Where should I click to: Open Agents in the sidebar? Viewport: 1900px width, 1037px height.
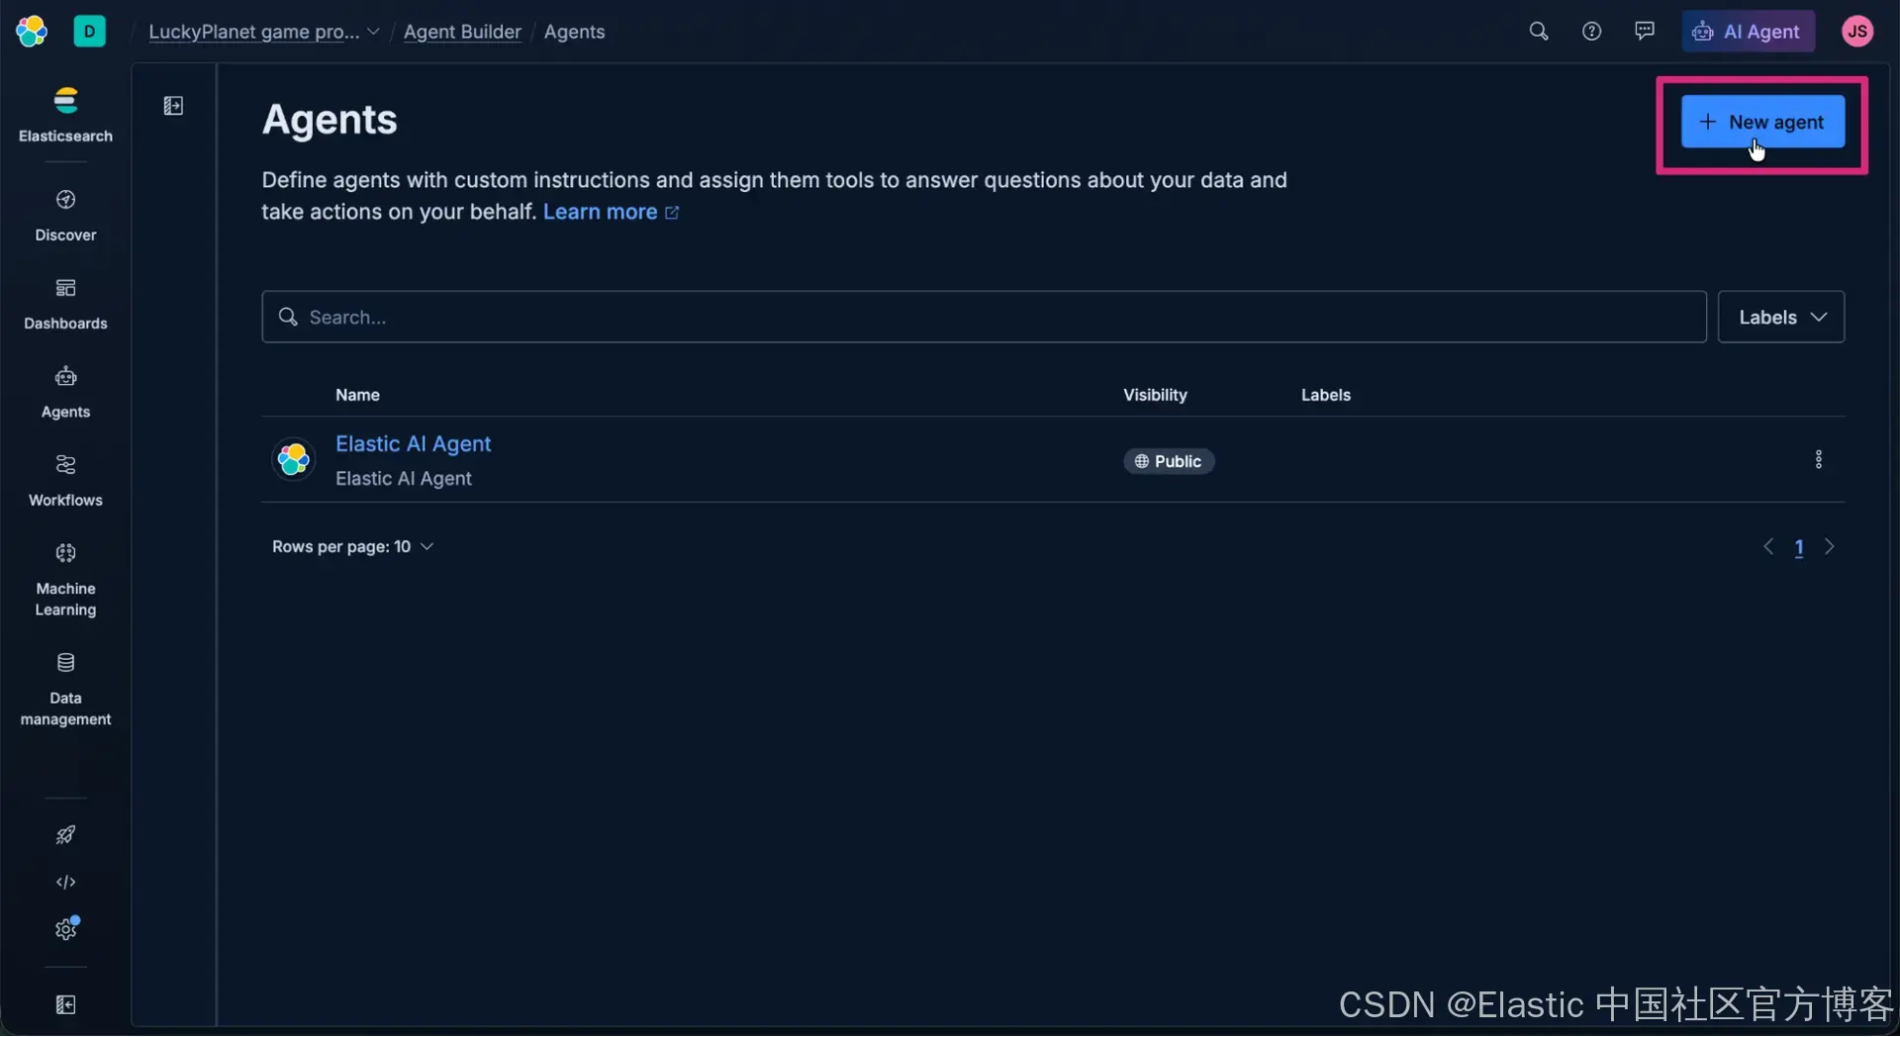click(65, 392)
